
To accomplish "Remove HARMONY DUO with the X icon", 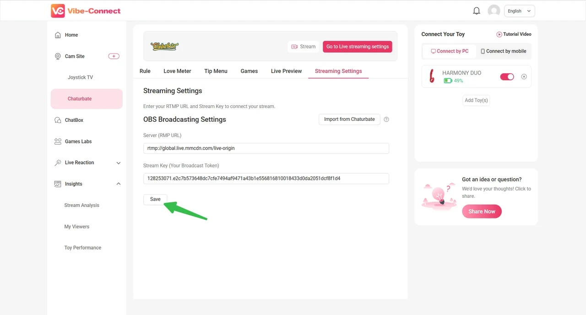I will coord(524,77).
